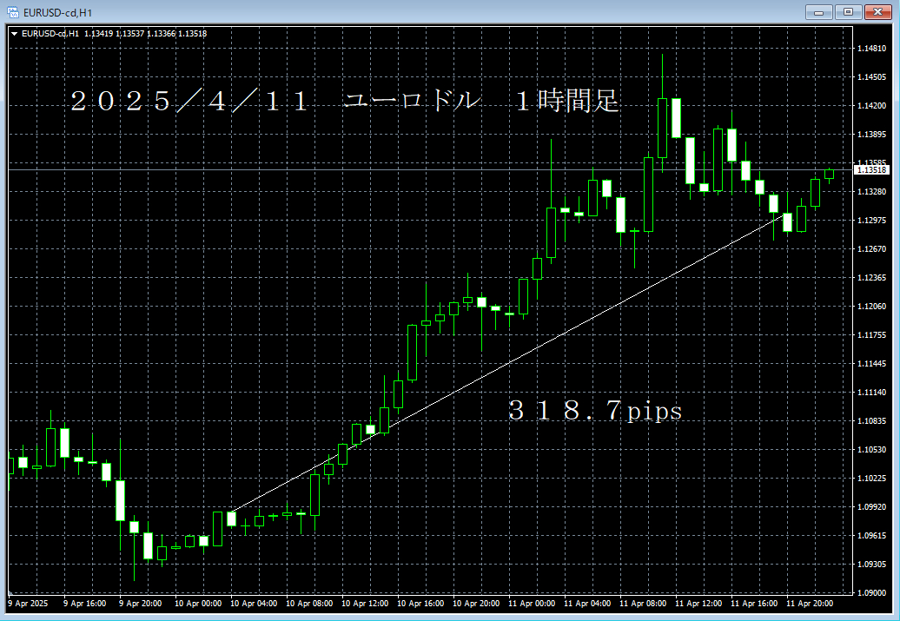
Task: Click the '11 Apr 00:00' time label
Action: point(532,604)
